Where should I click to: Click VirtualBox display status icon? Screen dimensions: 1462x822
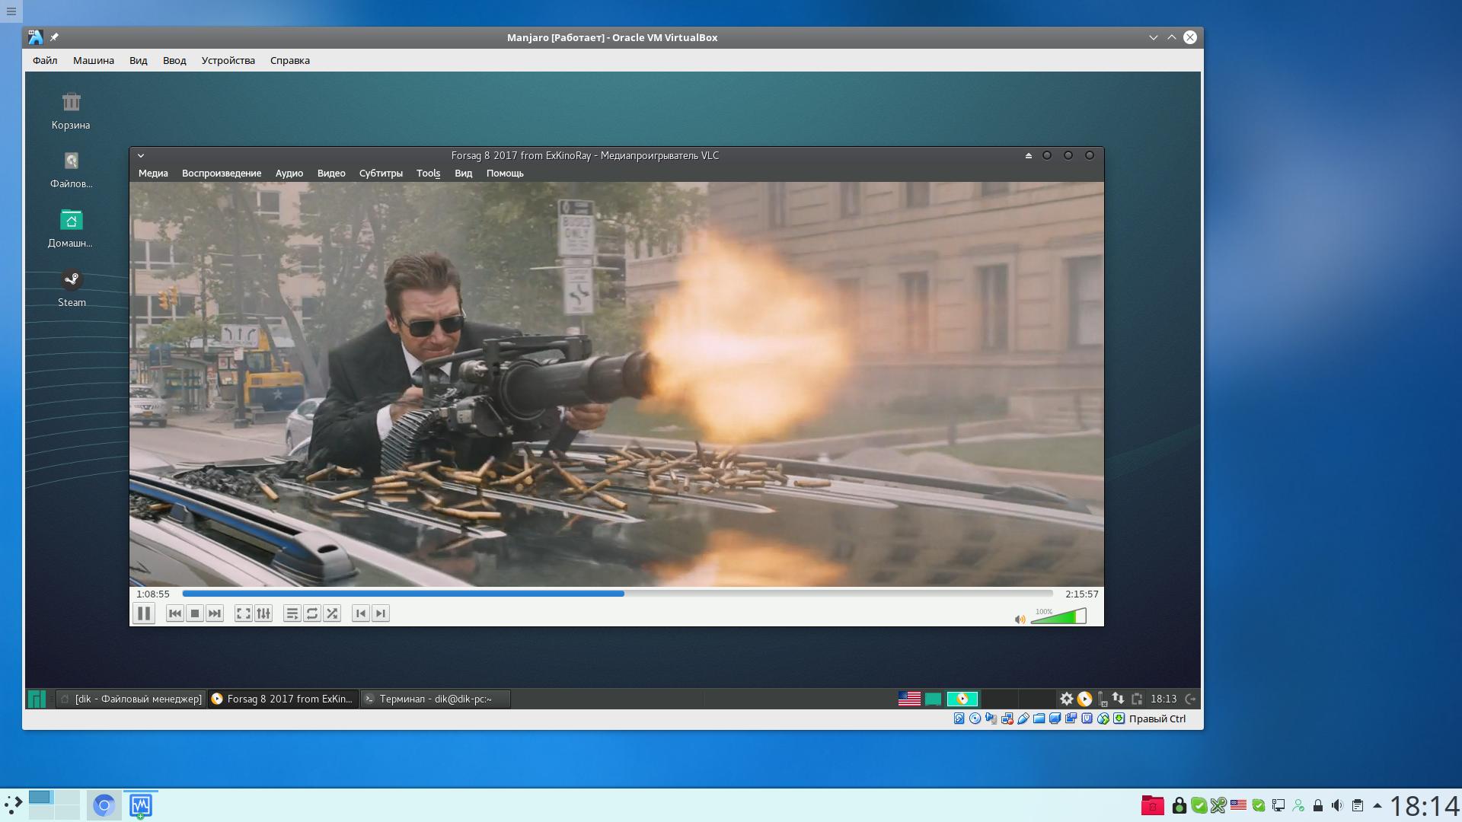[x=1055, y=718]
